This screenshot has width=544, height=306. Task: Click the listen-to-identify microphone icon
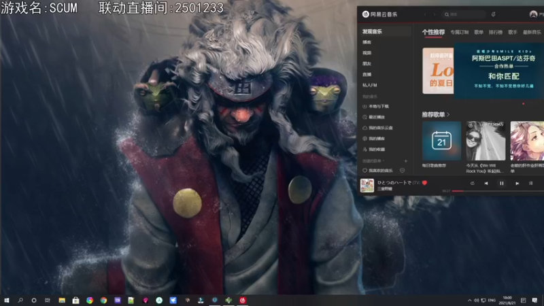coord(493,14)
